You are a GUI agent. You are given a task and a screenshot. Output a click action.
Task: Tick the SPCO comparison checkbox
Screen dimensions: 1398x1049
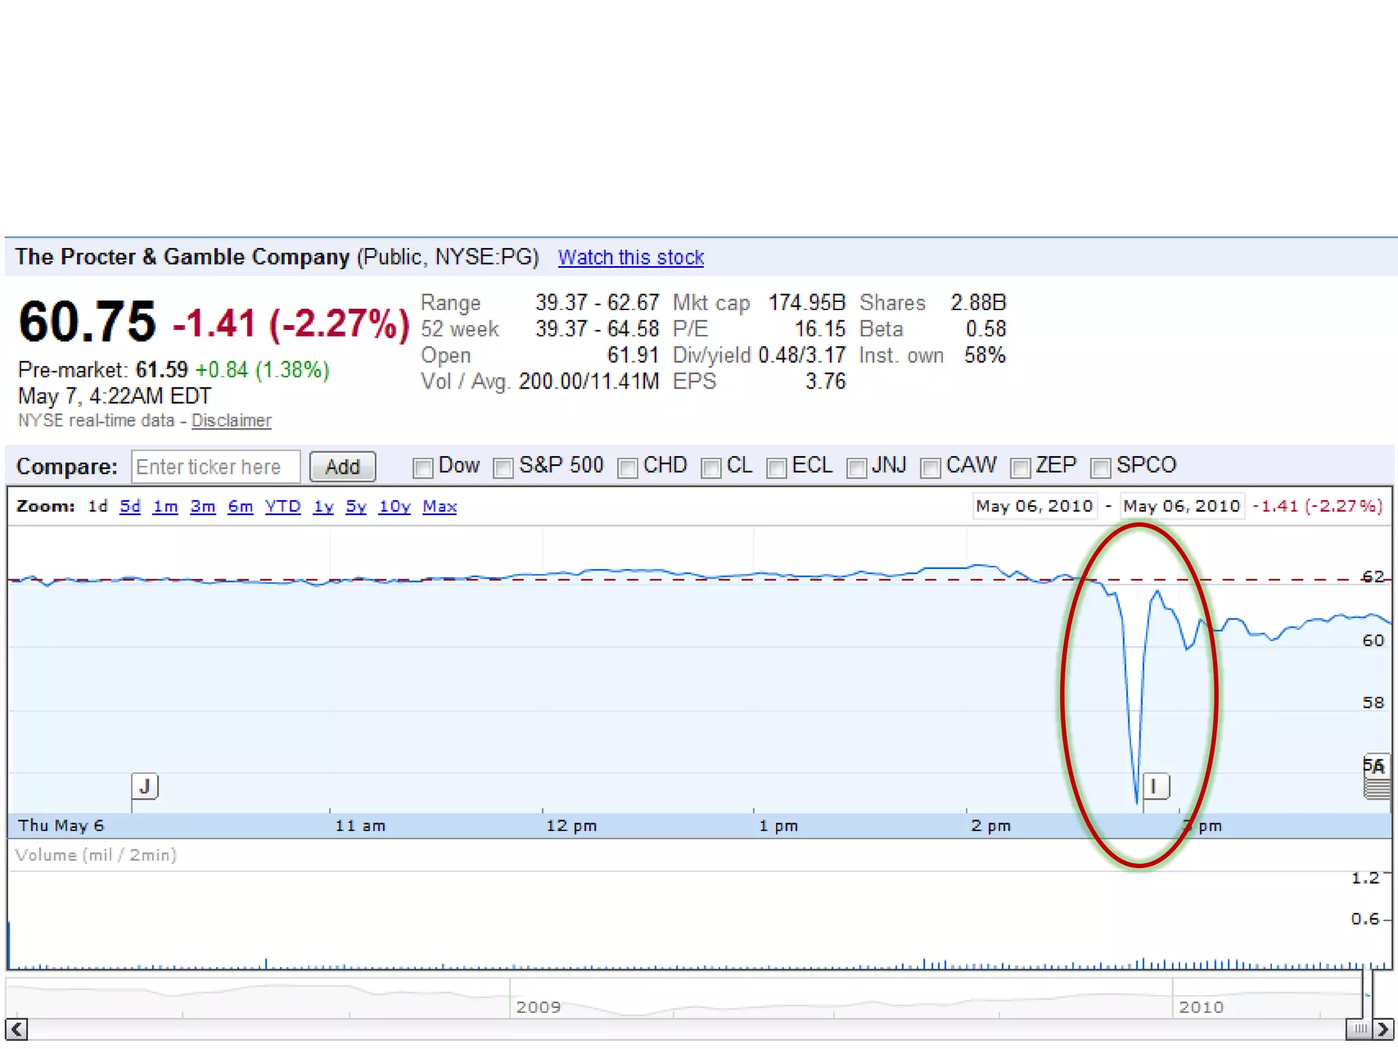1100,468
